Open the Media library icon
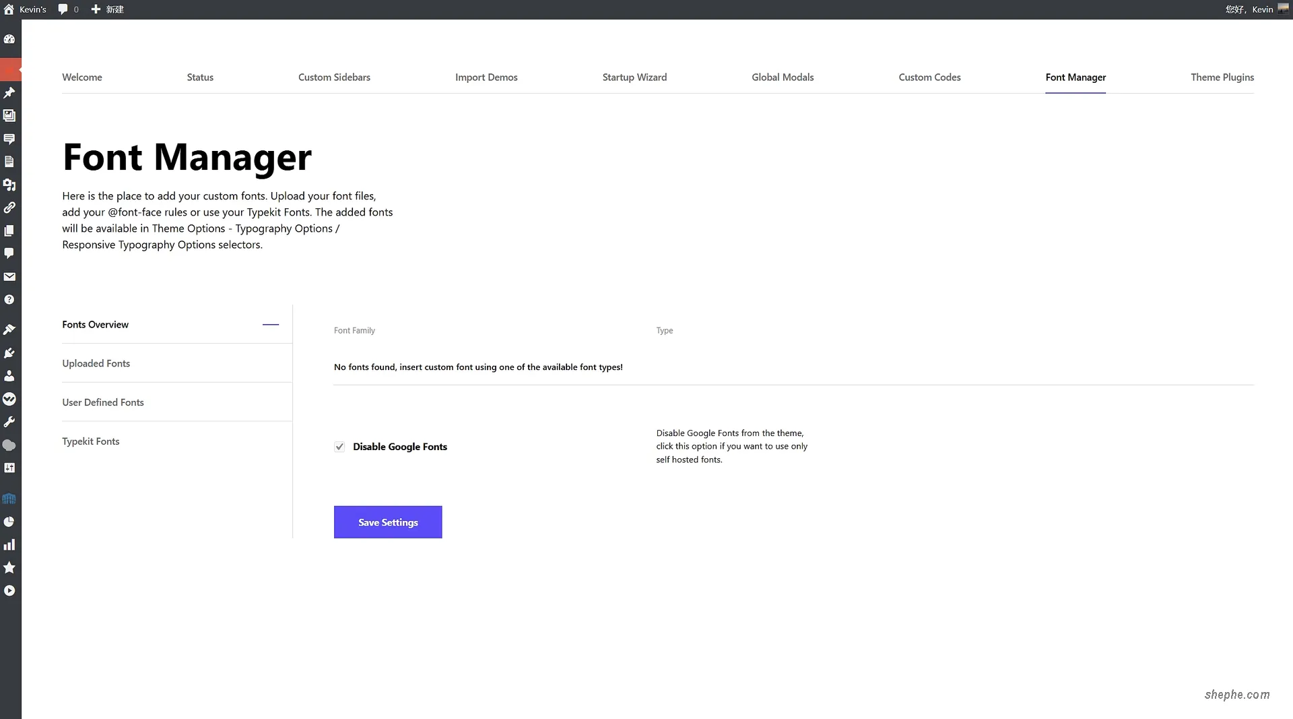Screen dimensions: 1293x719 [9, 115]
